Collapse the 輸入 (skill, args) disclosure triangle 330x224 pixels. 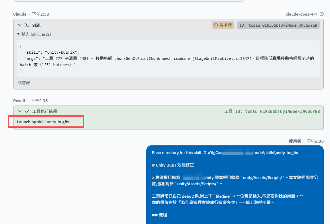(x=18, y=34)
